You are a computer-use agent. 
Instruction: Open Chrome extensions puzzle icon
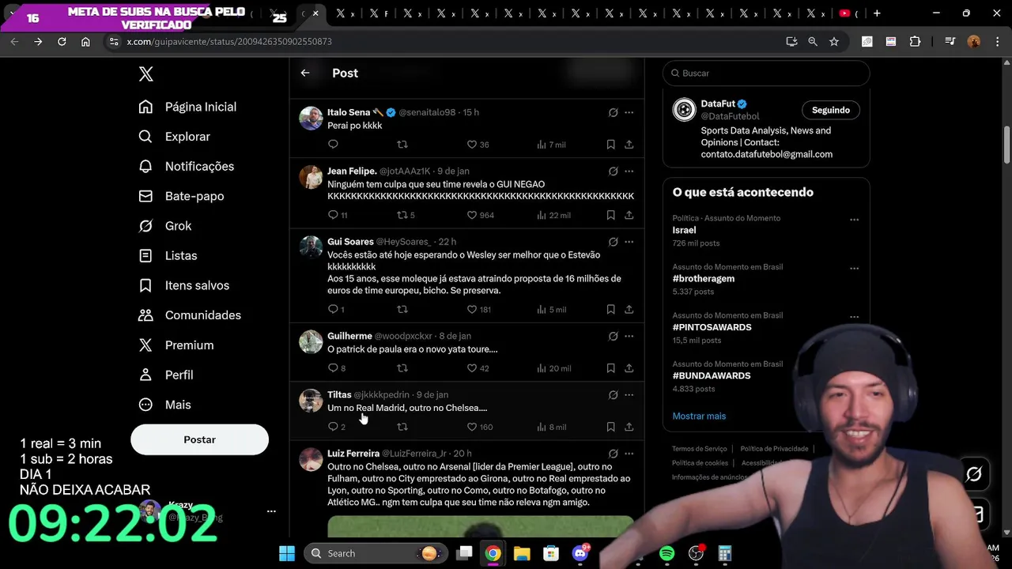pos(915,42)
